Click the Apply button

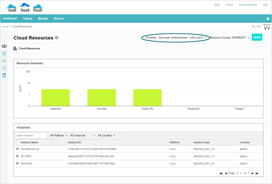pyautogui.click(x=257, y=37)
